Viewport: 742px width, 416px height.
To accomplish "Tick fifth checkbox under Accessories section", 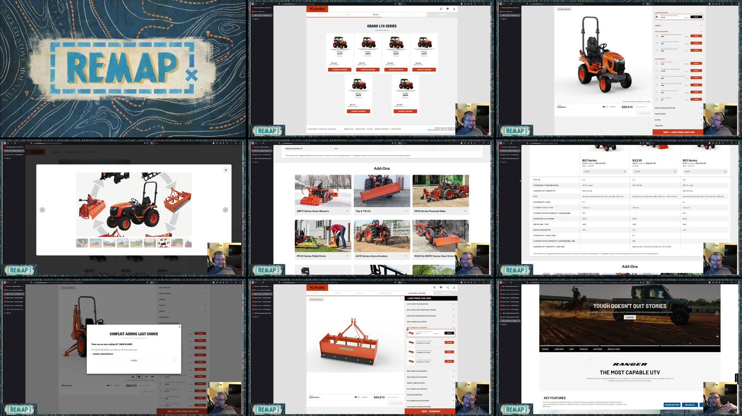I will pyautogui.click(x=657, y=92).
